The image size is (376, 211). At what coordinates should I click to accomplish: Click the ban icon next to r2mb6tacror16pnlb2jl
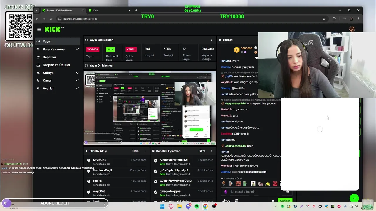click(155, 161)
